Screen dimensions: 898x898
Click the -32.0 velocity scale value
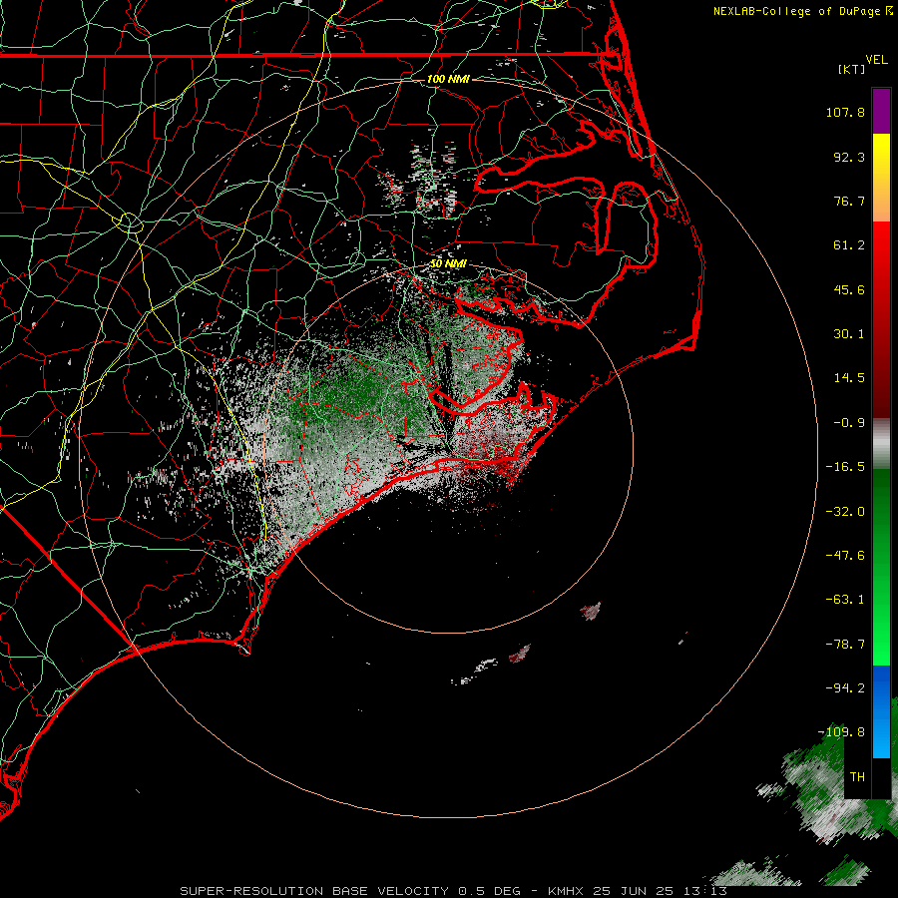coord(845,512)
